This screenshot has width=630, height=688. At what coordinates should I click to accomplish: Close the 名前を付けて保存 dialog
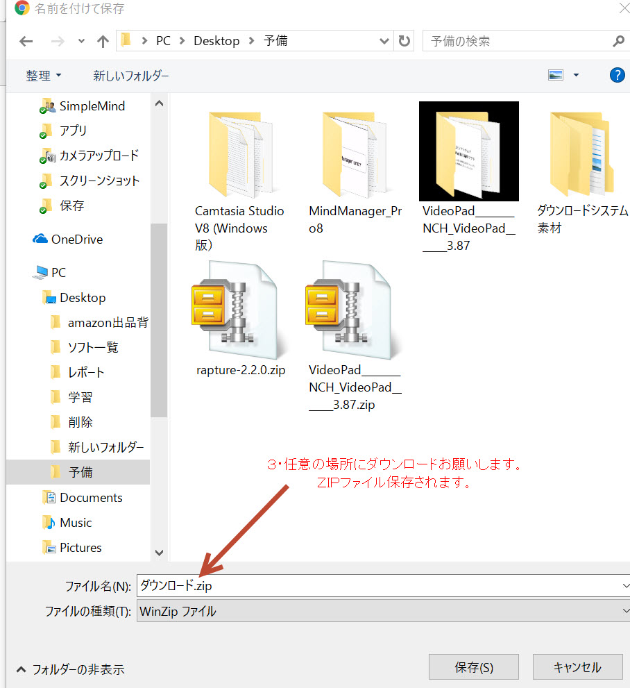pos(624,8)
